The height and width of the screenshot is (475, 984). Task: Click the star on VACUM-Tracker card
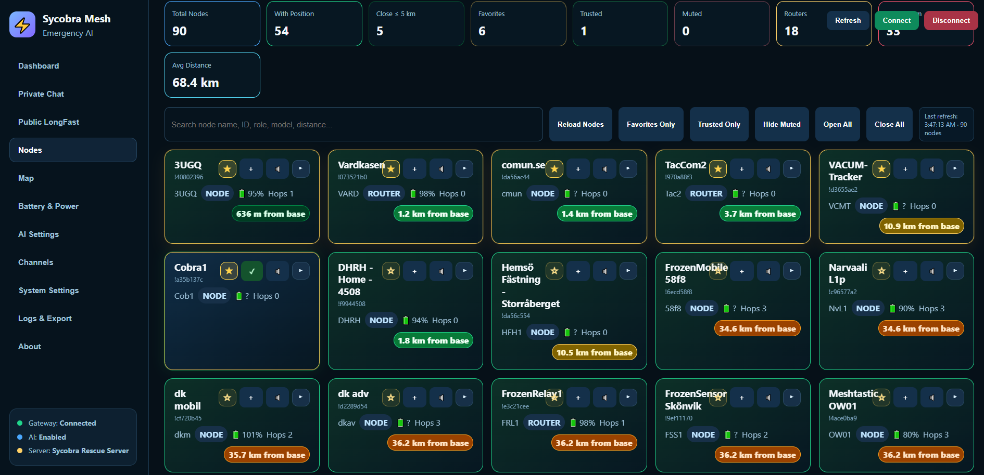click(881, 169)
